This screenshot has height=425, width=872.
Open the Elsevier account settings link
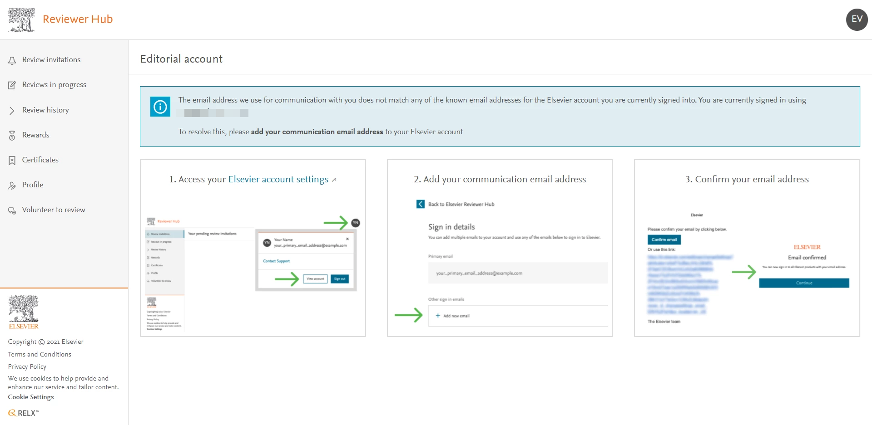click(277, 179)
